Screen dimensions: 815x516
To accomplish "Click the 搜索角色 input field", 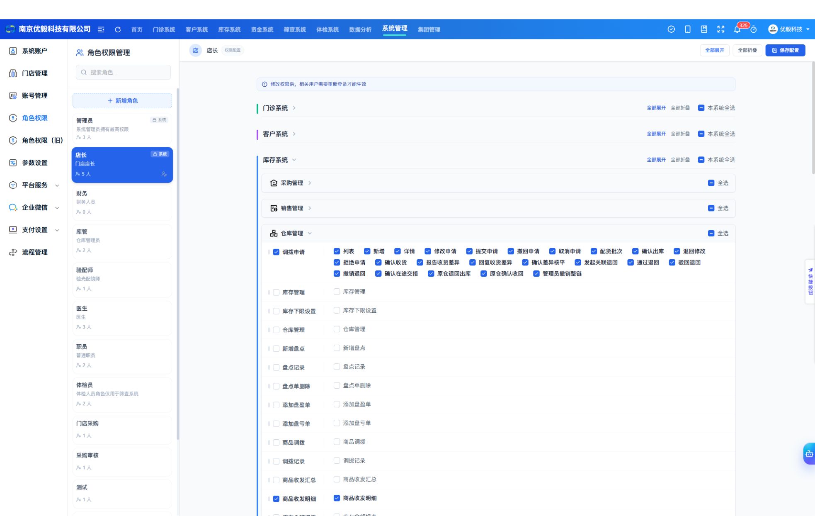I will [123, 72].
